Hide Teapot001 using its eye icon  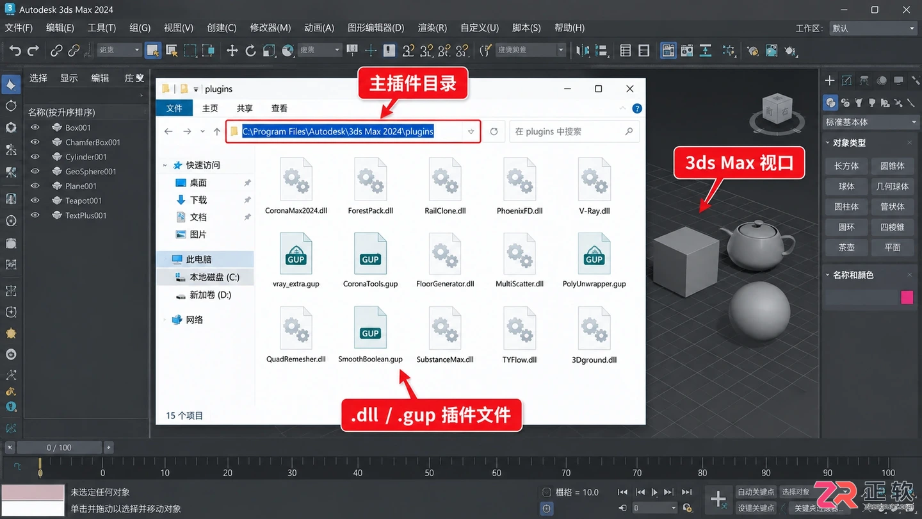(35, 201)
